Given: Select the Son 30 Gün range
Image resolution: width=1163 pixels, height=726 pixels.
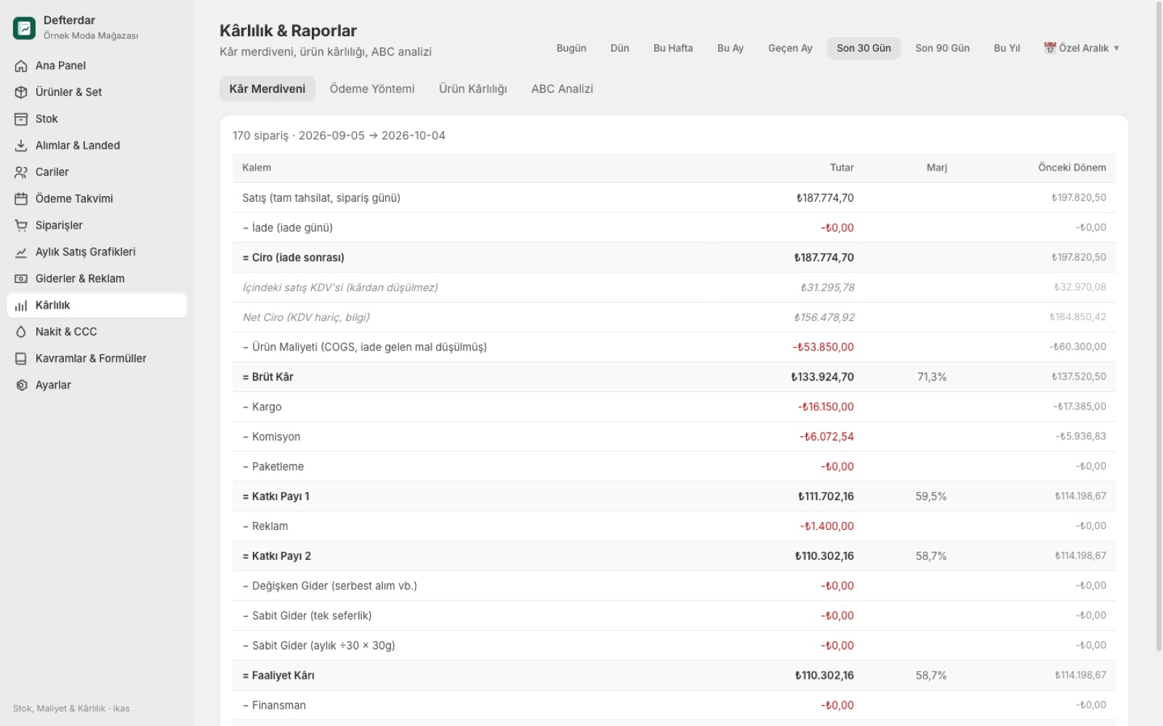Looking at the screenshot, I should (864, 48).
